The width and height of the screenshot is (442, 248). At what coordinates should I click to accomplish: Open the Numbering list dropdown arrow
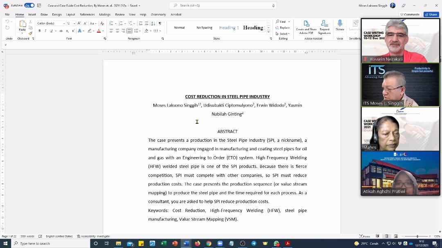point(124,23)
